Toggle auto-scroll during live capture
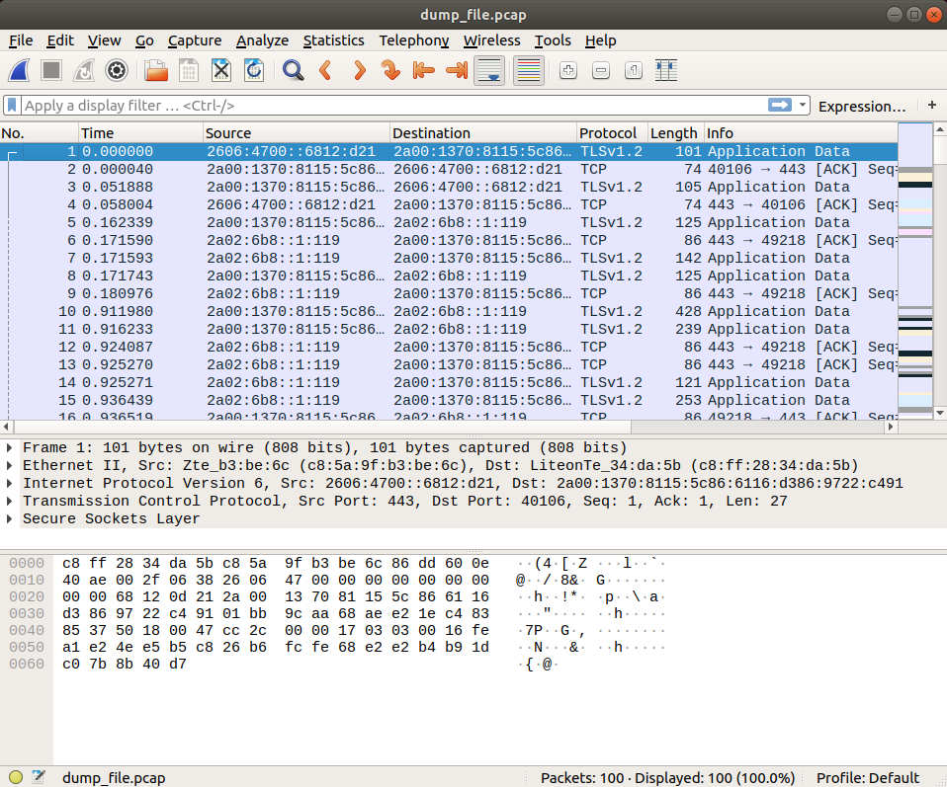The width and height of the screenshot is (947, 787). 489,71
